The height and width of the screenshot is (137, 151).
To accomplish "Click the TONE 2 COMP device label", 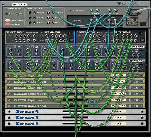I will pyautogui.click(x=119, y=93).
